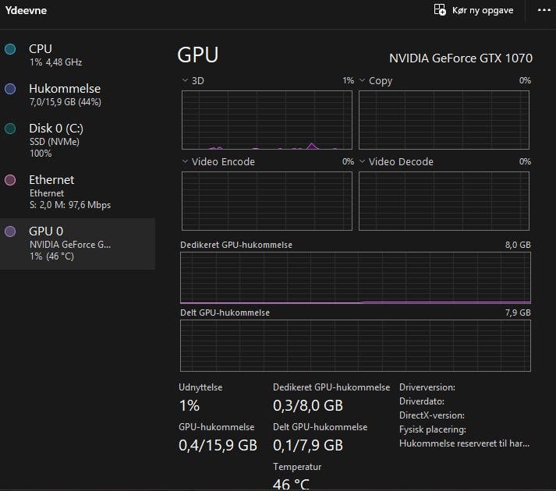
Task: Select Ethernet in the performance sidebar
Action: [77, 192]
